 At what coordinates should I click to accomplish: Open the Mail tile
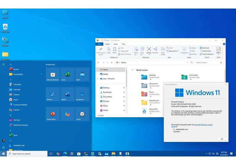(82, 74)
